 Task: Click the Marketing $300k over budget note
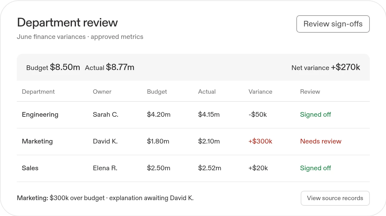pyautogui.click(x=105, y=198)
